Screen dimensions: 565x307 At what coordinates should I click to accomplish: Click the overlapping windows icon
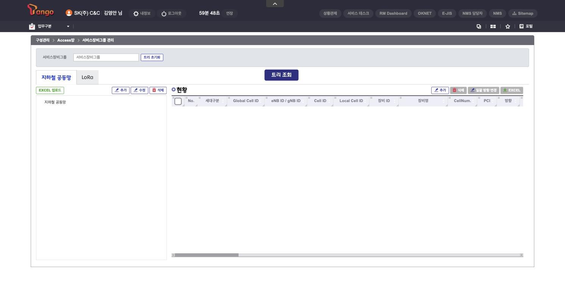(x=479, y=26)
